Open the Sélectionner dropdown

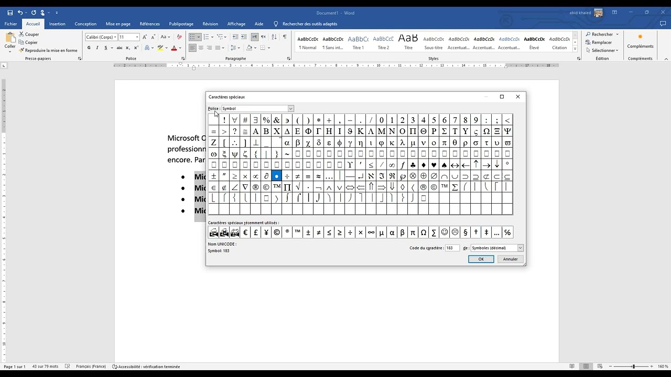[602, 50]
